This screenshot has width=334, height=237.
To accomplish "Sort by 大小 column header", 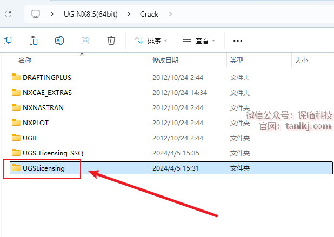I will 302,60.
